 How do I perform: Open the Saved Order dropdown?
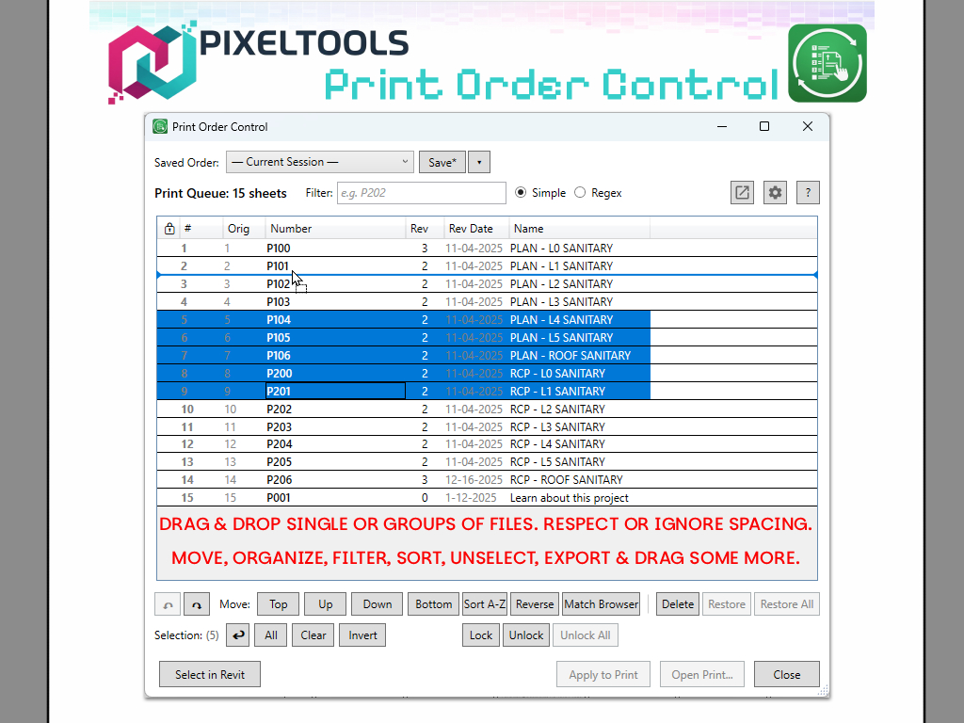click(319, 162)
